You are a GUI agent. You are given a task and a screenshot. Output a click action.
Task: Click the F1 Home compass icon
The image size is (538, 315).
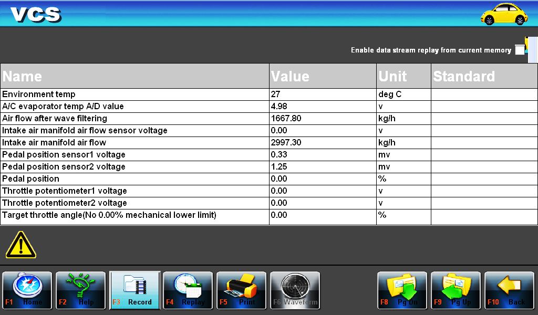pyautogui.click(x=27, y=290)
